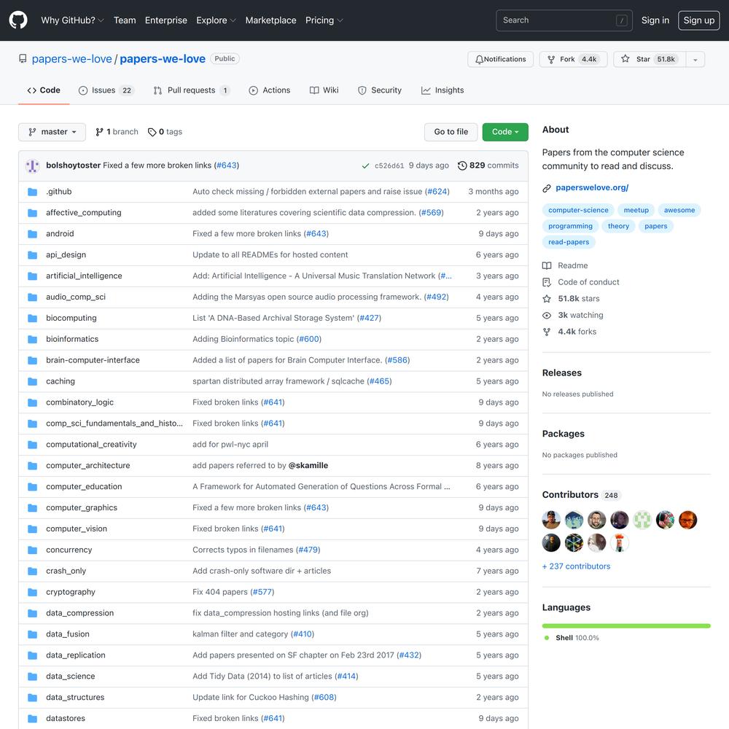Screen dimensions: 729x729
Task: Click the Go to file button
Action: tap(451, 132)
